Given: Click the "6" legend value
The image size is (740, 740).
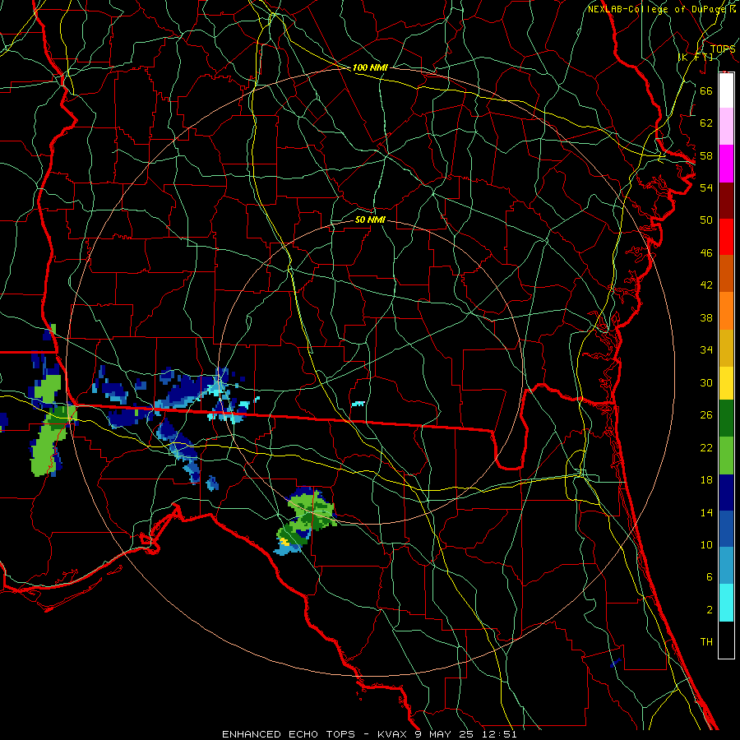Looking at the screenshot, I should (709, 577).
